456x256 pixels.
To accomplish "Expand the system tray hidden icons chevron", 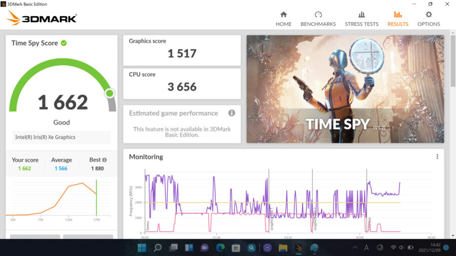I will [355, 248].
